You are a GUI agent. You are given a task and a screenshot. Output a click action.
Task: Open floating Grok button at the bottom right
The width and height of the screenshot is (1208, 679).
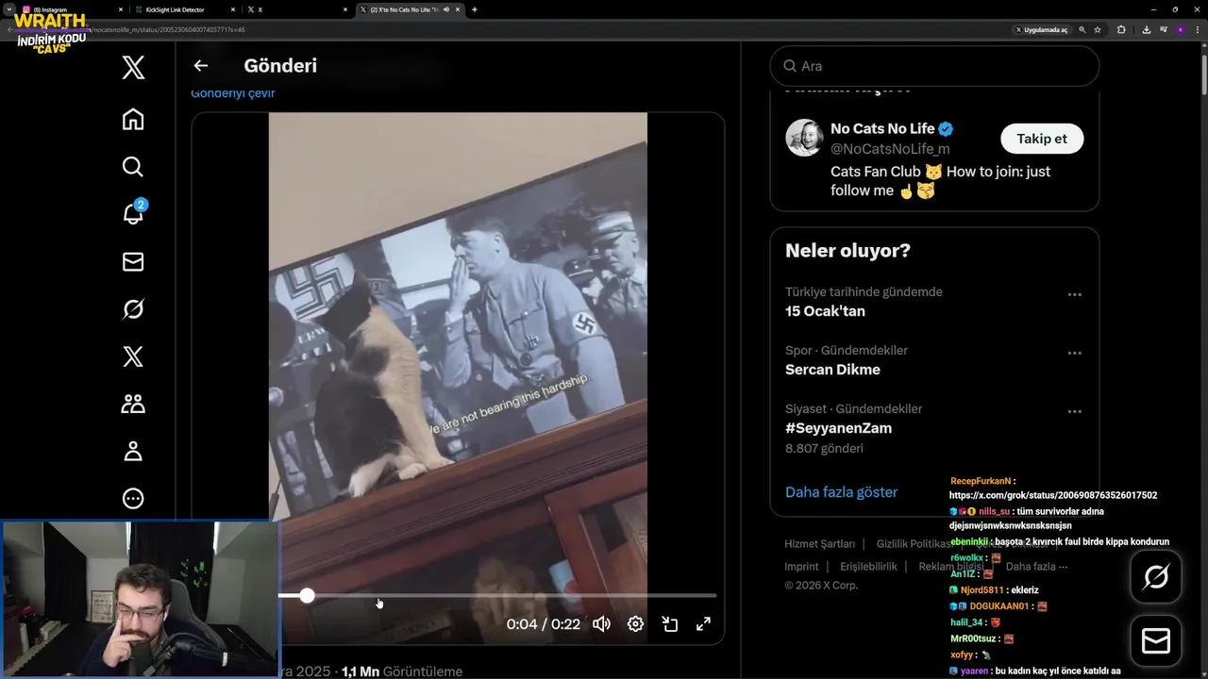coord(1156,576)
